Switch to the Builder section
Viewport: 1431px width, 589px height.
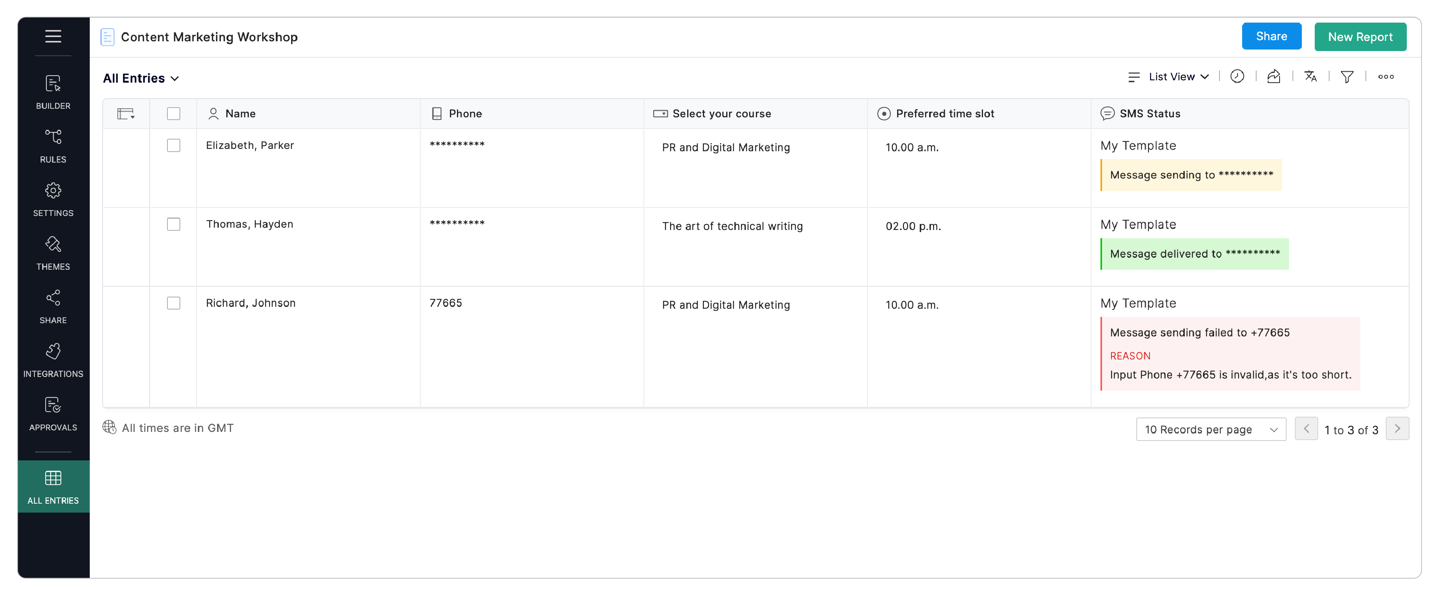click(x=53, y=92)
